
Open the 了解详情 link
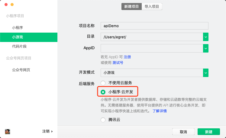coord(159,111)
